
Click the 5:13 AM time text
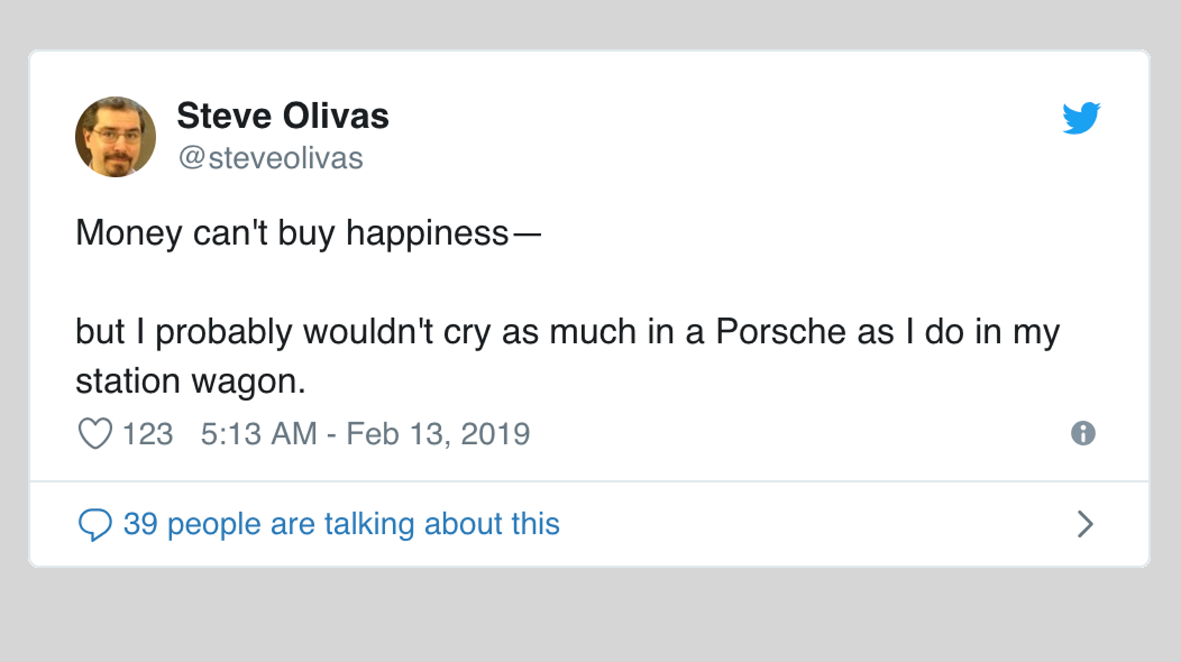tap(258, 434)
